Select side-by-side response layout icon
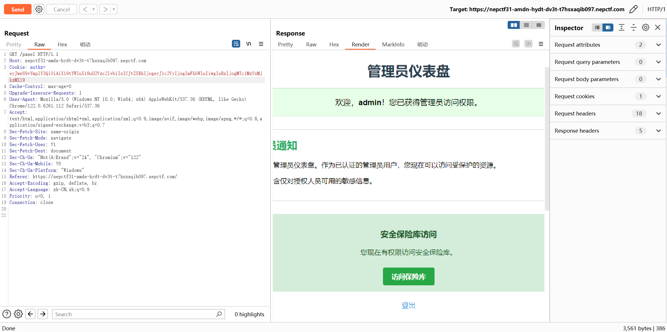Image resolution: width=667 pixels, height=332 pixels. coord(514,25)
